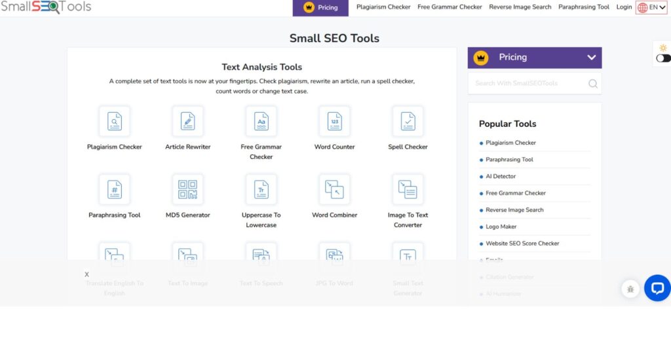The image size is (671, 343).
Task: Open the Uppercase To Lowercase icon
Action: tap(261, 189)
